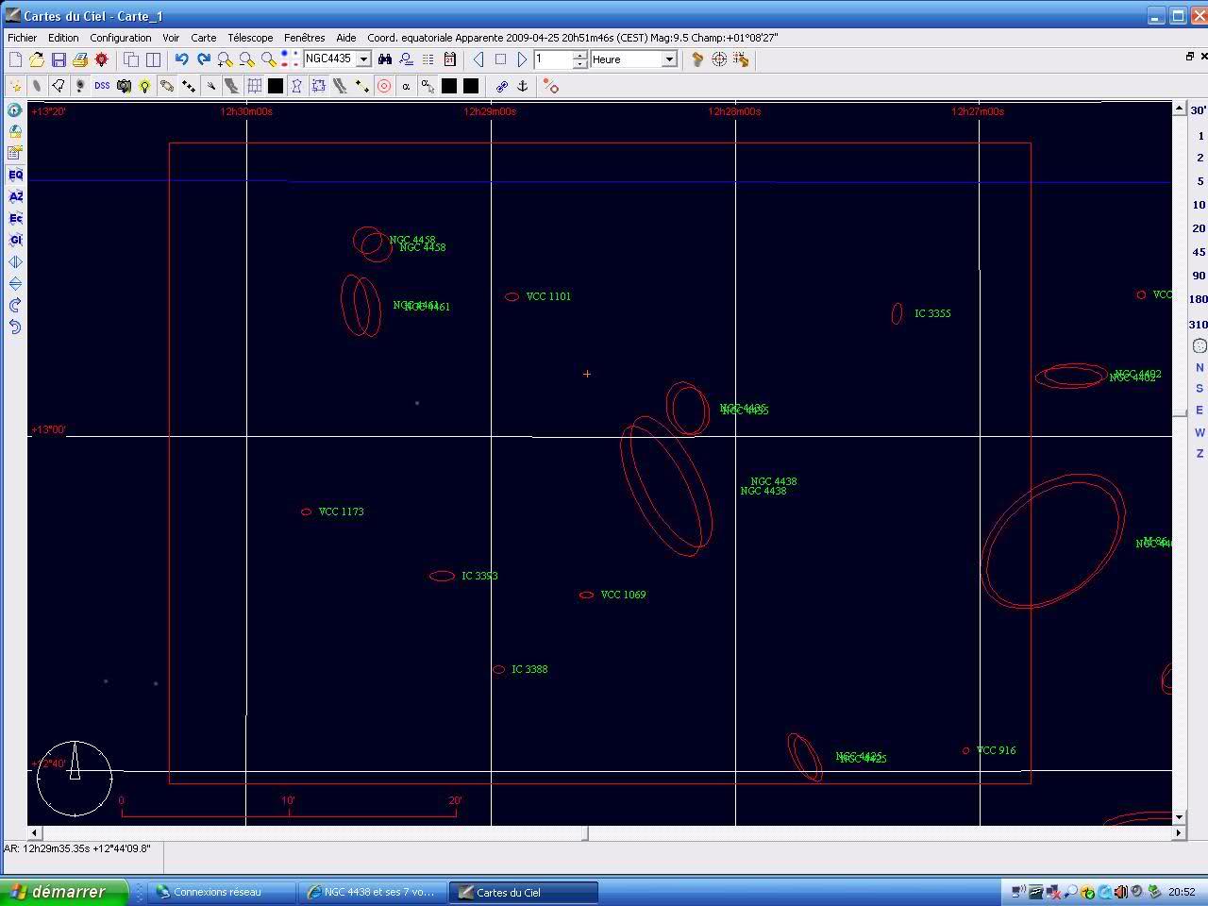Toggle constellation boundaries display
The width and height of the screenshot is (1208, 906).
click(x=319, y=86)
